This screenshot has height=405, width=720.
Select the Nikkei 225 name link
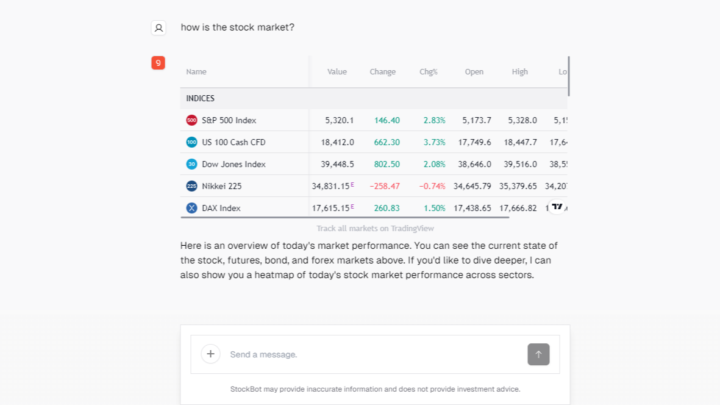(x=221, y=186)
